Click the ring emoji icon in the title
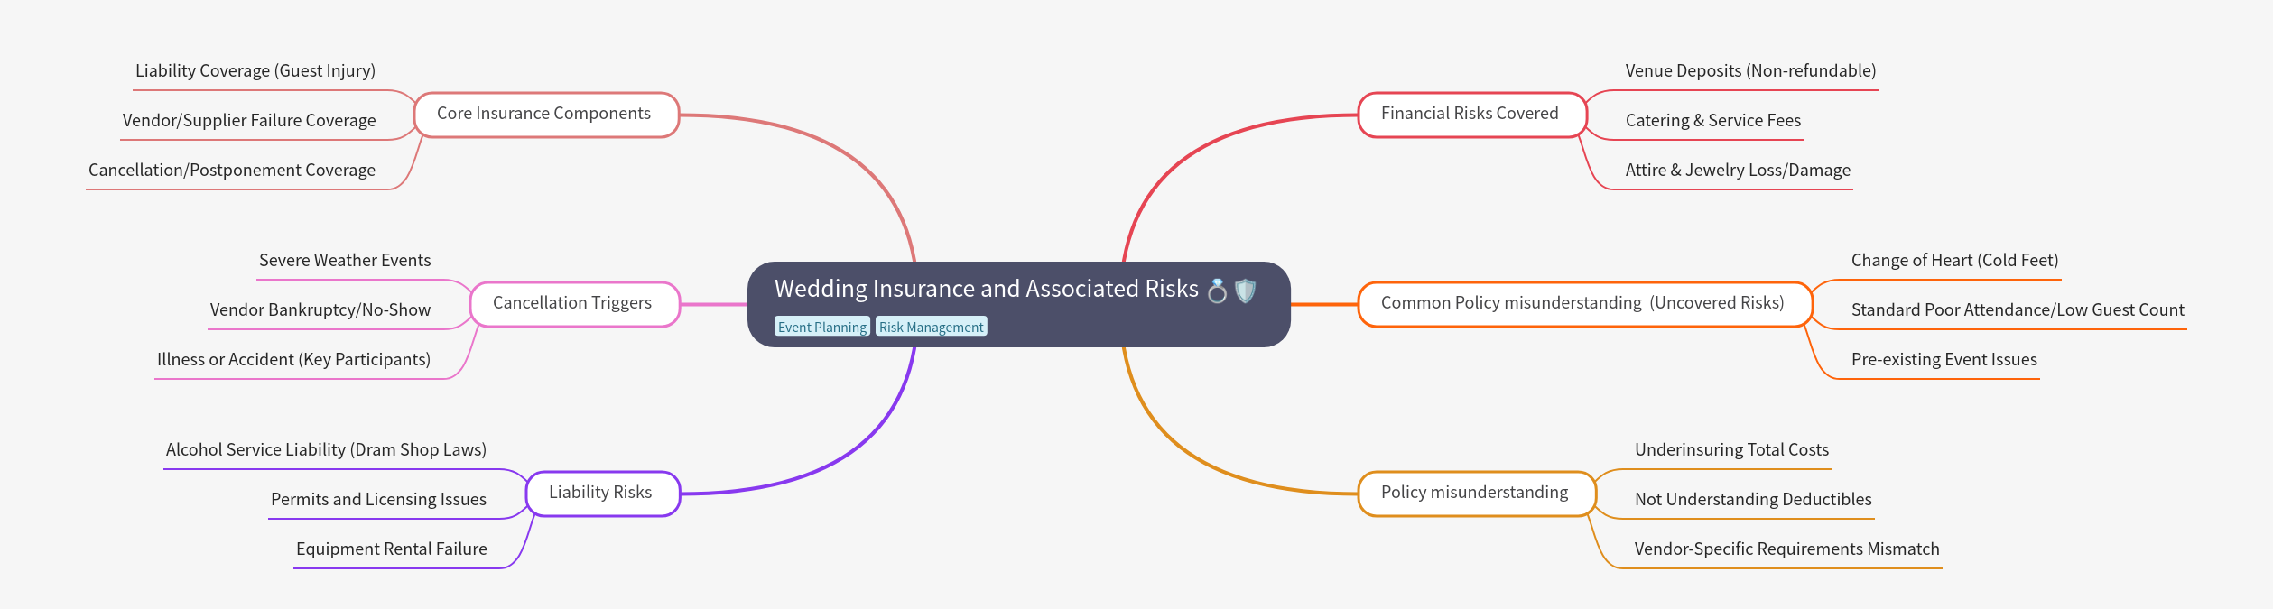This screenshot has width=2273, height=609. pyautogui.click(x=1217, y=291)
